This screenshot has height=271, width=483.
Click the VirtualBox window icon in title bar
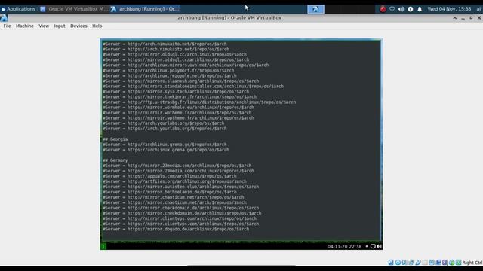click(x=4, y=18)
